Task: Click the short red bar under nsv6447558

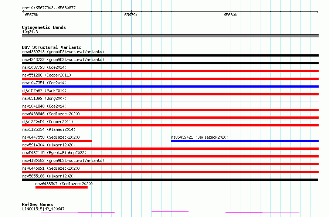Action: 57,141
